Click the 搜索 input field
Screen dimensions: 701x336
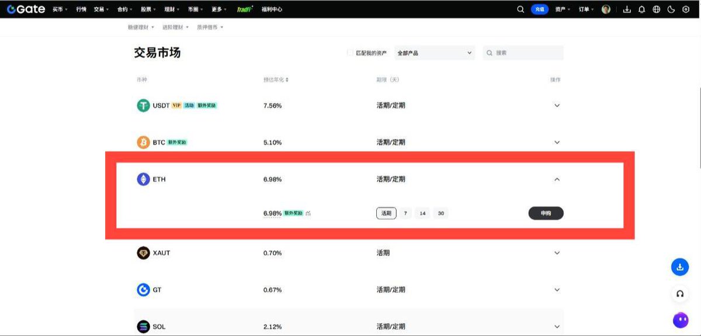point(523,53)
